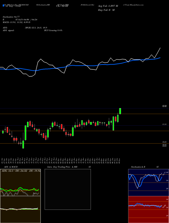Click the 'Stochastics & R' panel title
169x223 pixels.
pos(138,167)
